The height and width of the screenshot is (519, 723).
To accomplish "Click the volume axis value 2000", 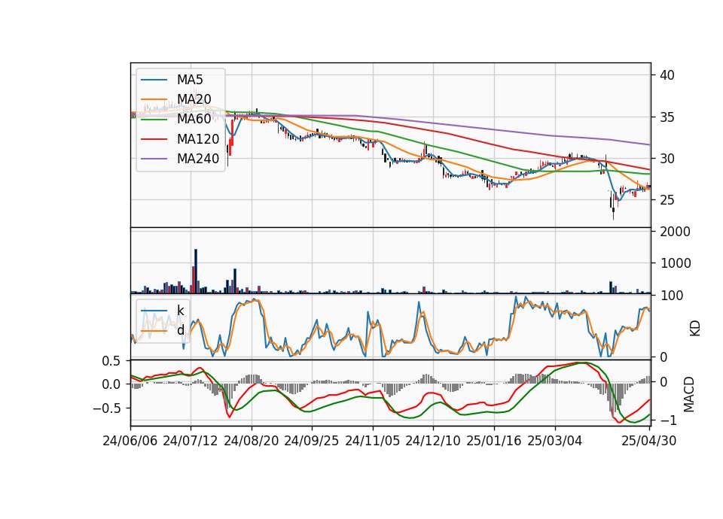I will (x=675, y=232).
